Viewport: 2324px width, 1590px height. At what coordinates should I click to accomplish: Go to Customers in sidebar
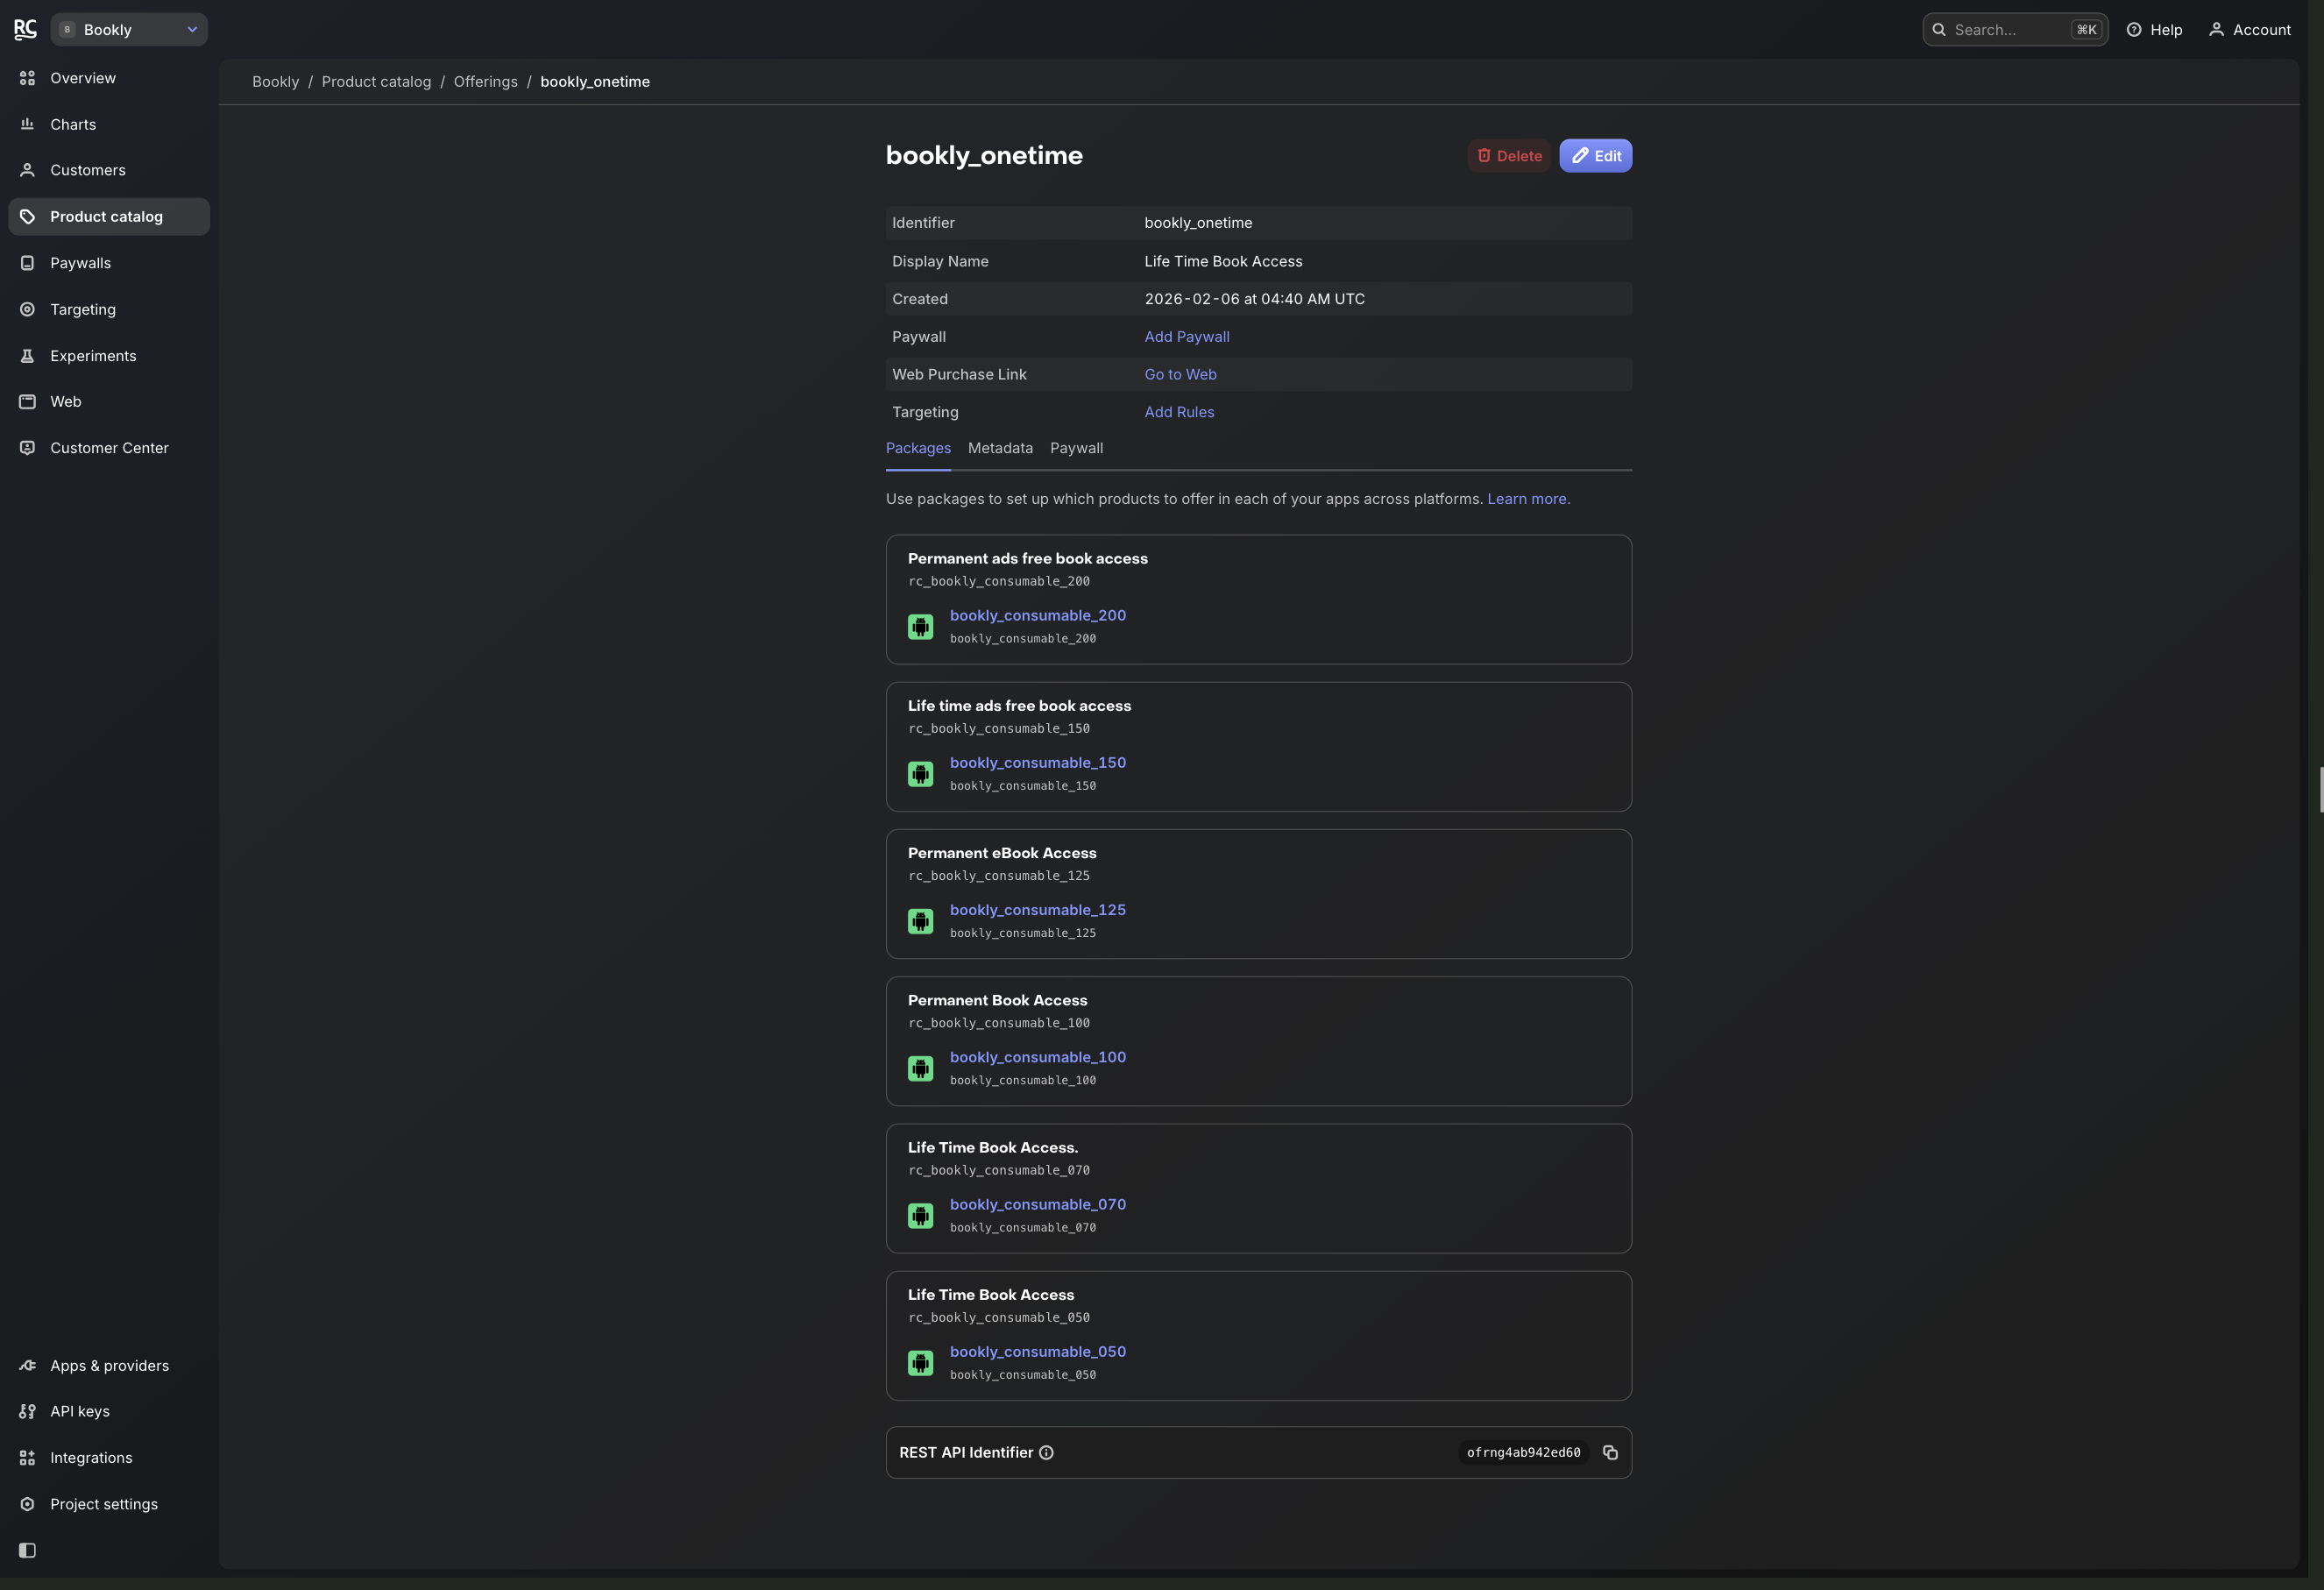tap(109, 170)
